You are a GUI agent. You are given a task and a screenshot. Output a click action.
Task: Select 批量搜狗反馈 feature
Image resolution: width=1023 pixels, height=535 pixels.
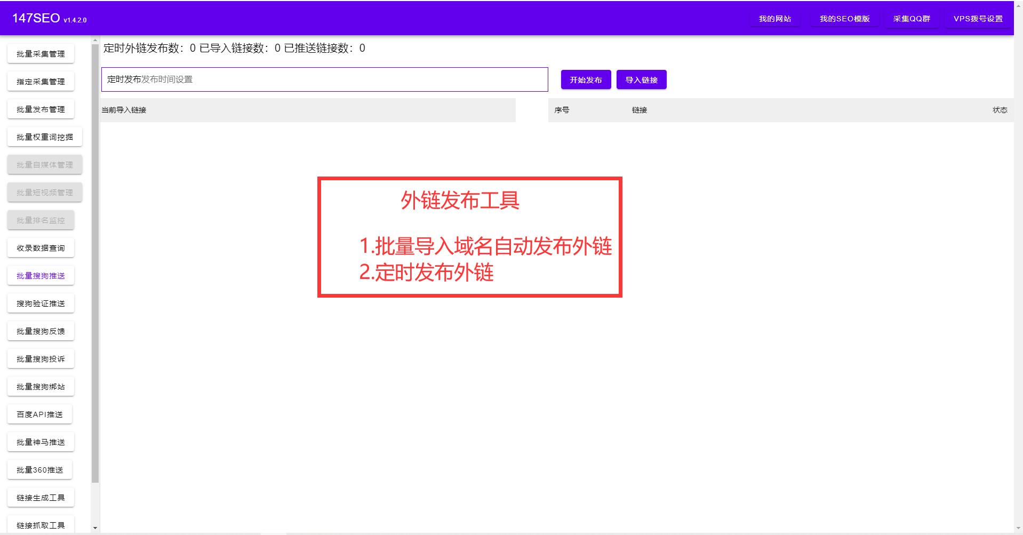(x=41, y=331)
